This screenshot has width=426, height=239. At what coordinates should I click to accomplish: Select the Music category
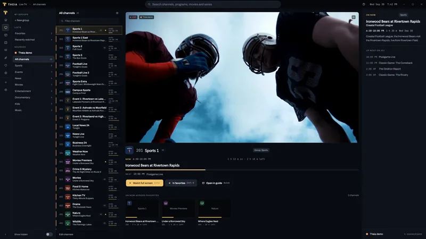[33, 110]
